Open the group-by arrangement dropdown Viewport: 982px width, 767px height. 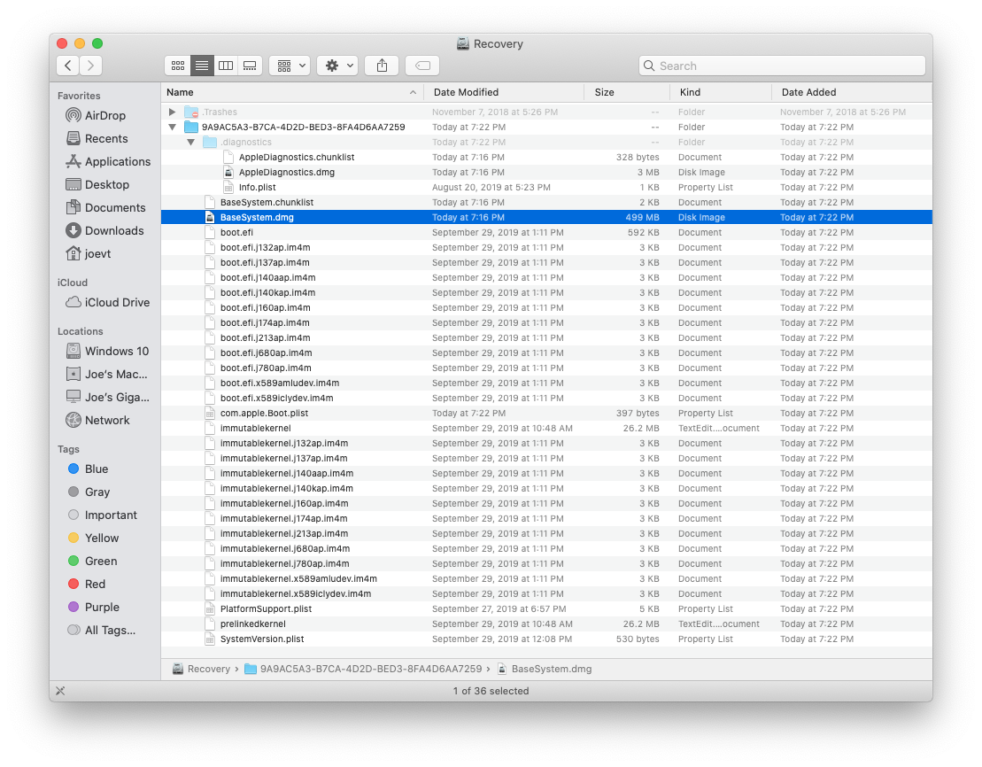[x=290, y=66]
